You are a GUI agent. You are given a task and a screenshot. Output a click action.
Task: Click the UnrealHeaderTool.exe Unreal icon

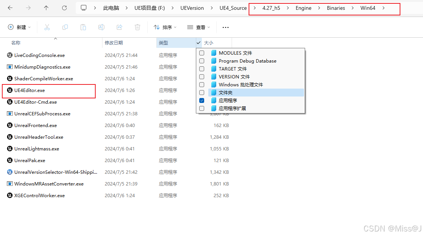10,137
